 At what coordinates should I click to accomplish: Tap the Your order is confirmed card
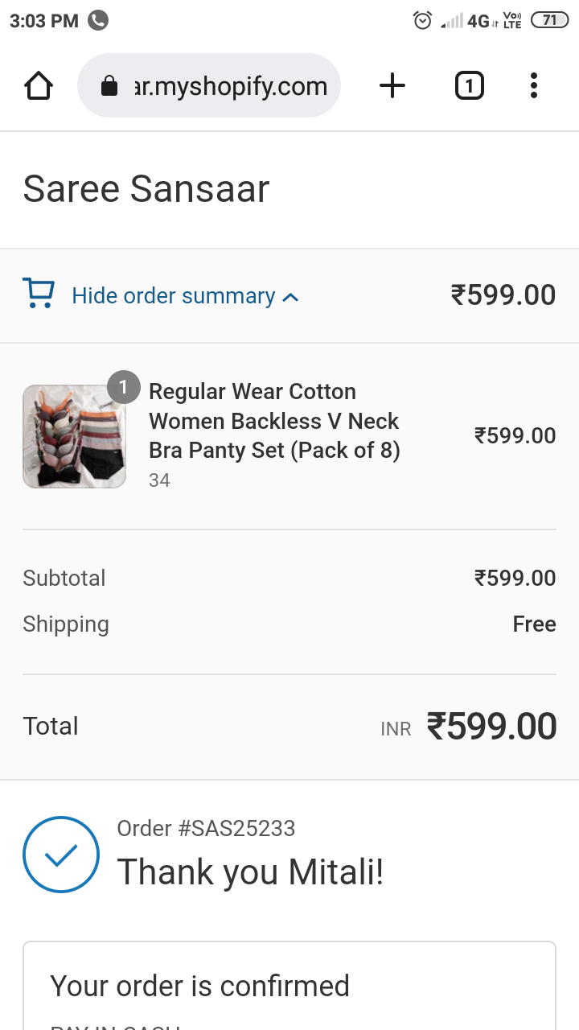click(x=289, y=987)
